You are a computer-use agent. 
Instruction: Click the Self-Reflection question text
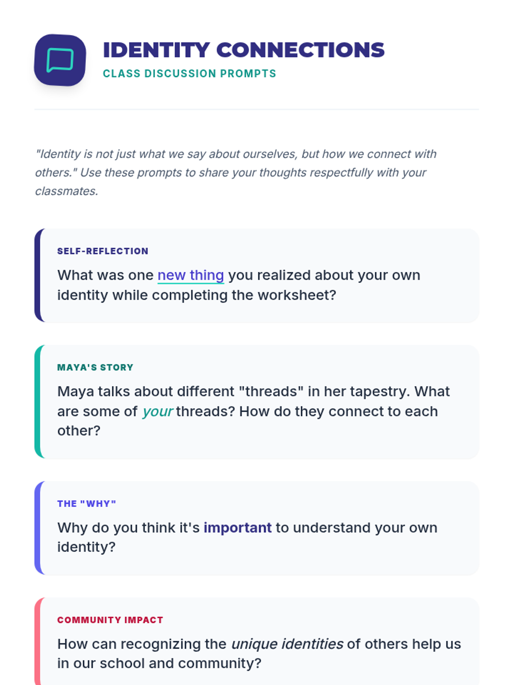(x=239, y=285)
